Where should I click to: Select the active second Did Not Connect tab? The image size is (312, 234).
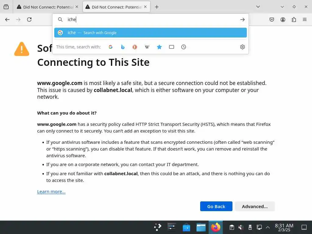116,7
